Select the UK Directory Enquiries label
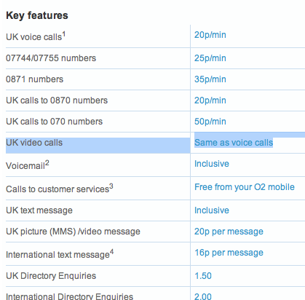The image size is (305, 300). tap(51, 276)
